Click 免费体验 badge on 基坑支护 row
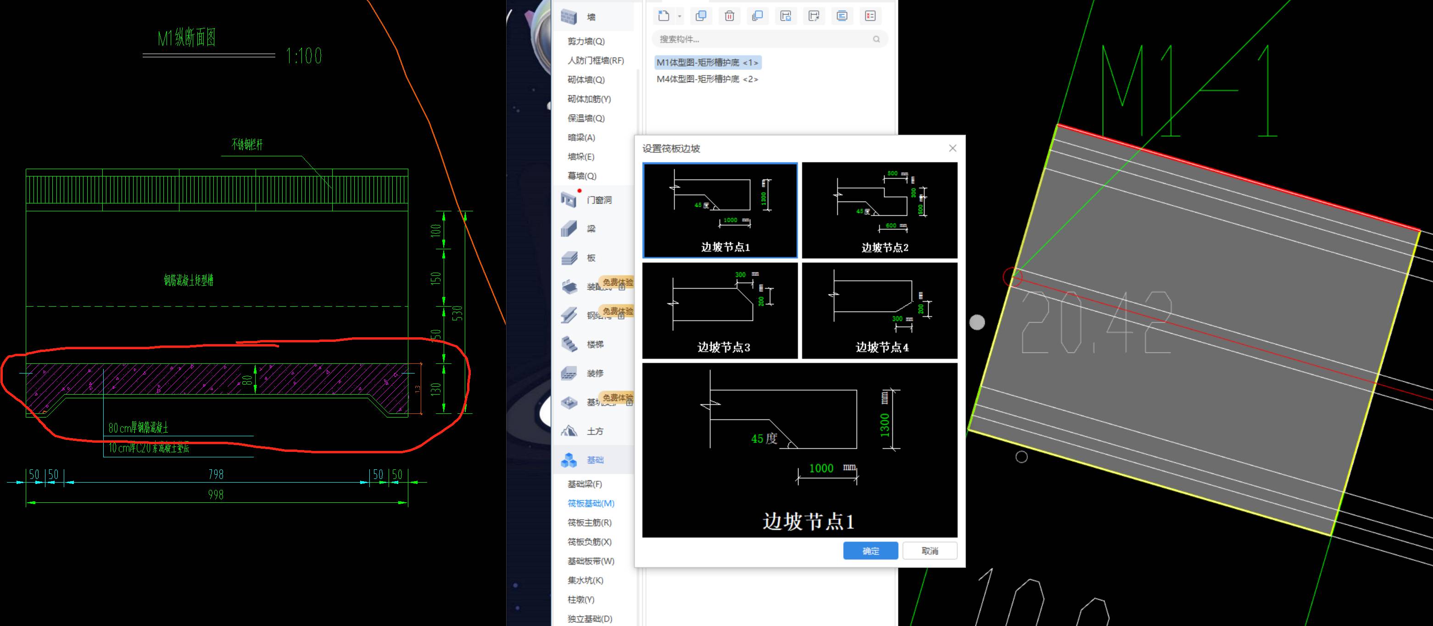The image size is (1433, 626). coord(617,398)
